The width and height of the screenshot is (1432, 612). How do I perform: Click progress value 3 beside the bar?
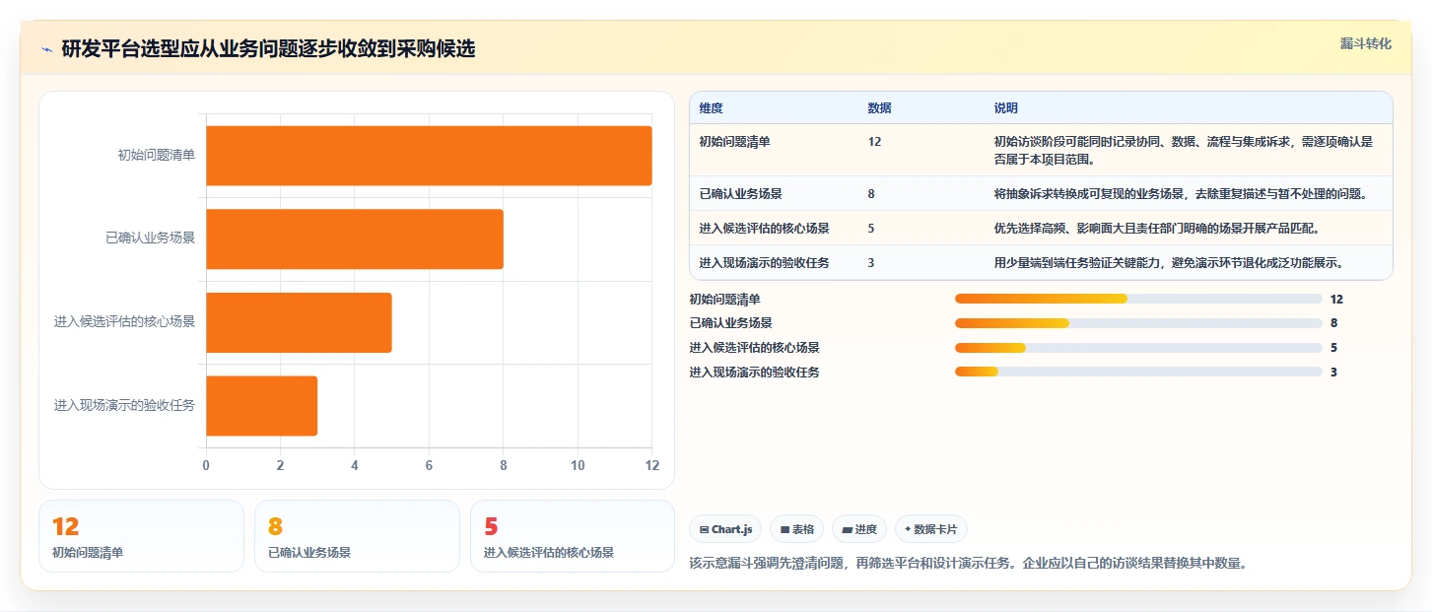(x=1333, y=372)
